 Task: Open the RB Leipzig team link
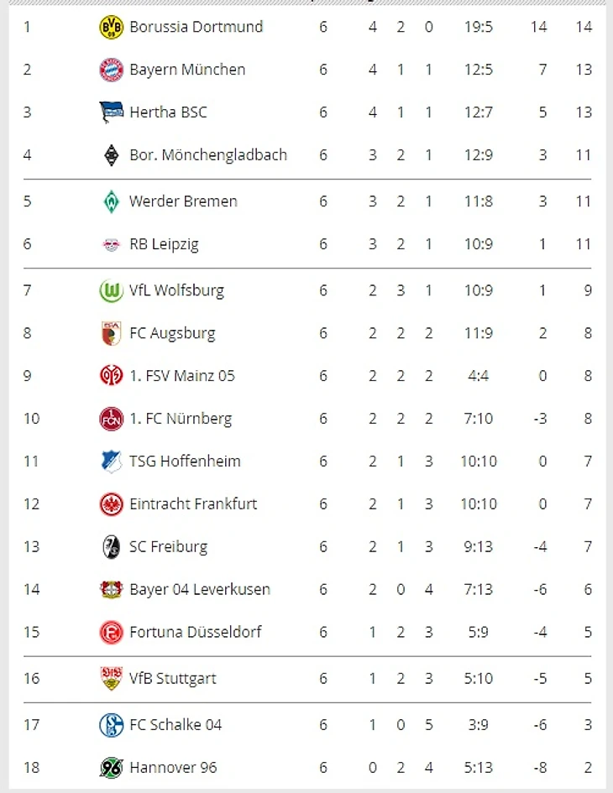164,245
